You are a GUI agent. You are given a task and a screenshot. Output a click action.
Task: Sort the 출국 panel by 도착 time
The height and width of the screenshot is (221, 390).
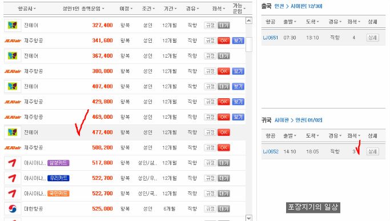click(x=313, y=22)
